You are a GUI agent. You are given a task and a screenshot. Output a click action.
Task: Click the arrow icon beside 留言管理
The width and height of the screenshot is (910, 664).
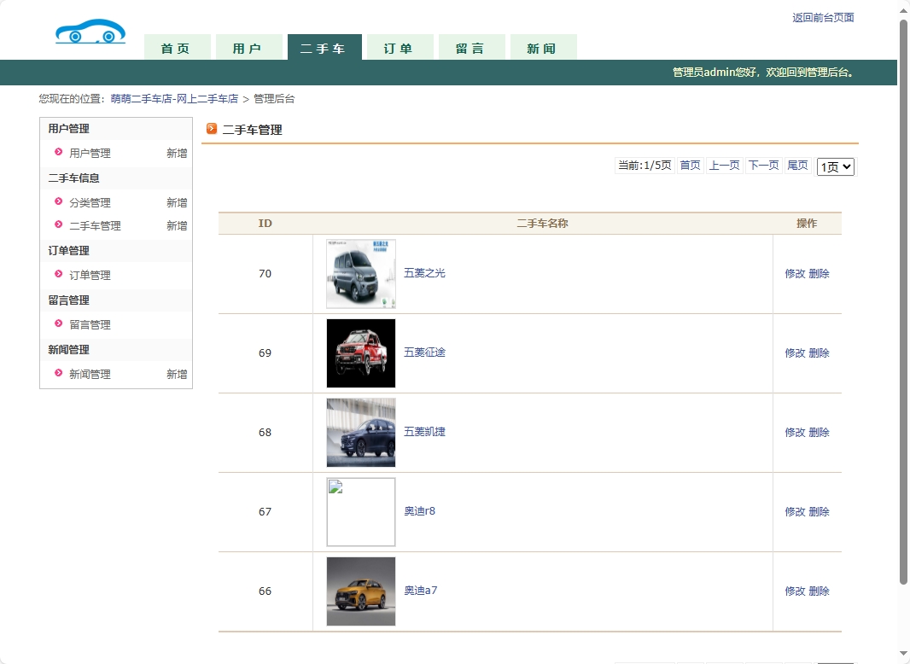[58, 324]
